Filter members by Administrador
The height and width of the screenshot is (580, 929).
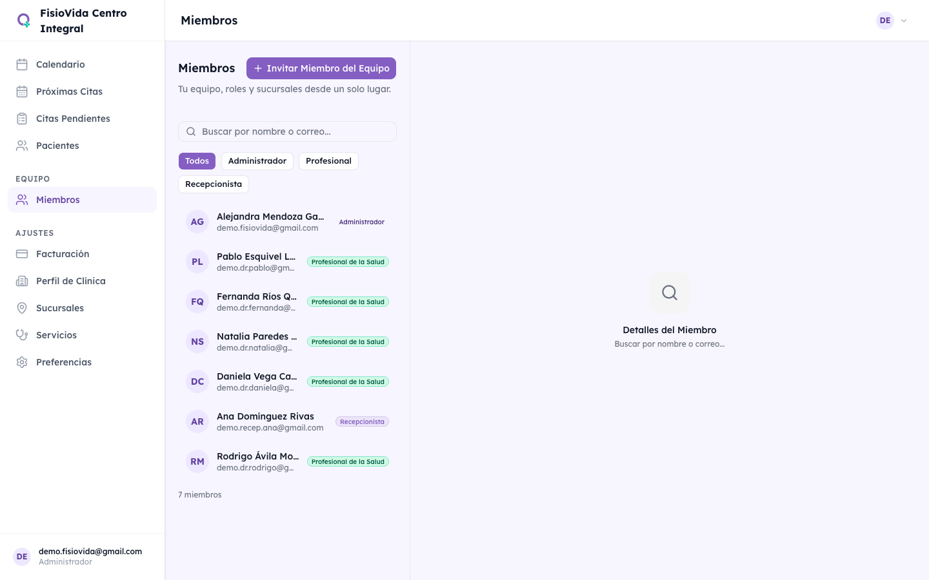(x=257, y=161)
